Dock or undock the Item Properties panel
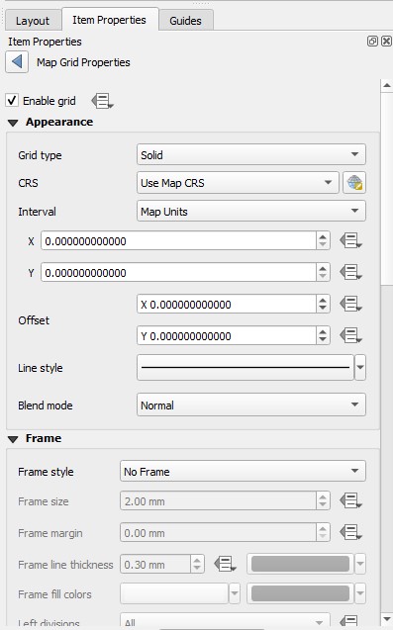Viewport: 393px width, 630px height. [372, 42]
